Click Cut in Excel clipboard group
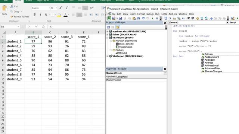 coord(14,6)
